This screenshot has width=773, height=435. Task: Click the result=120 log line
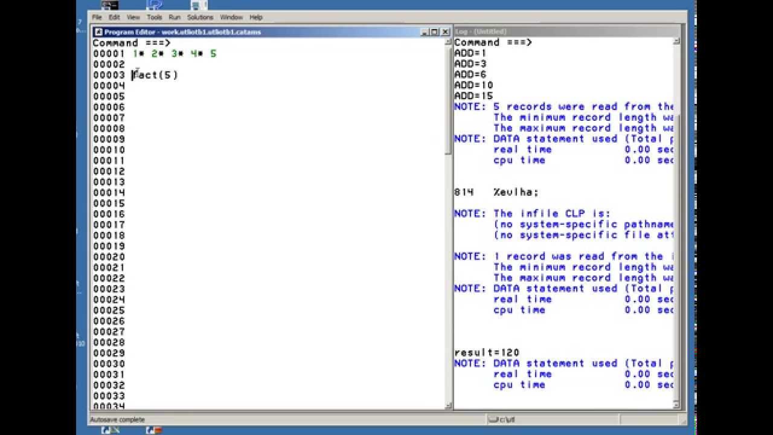487,353
